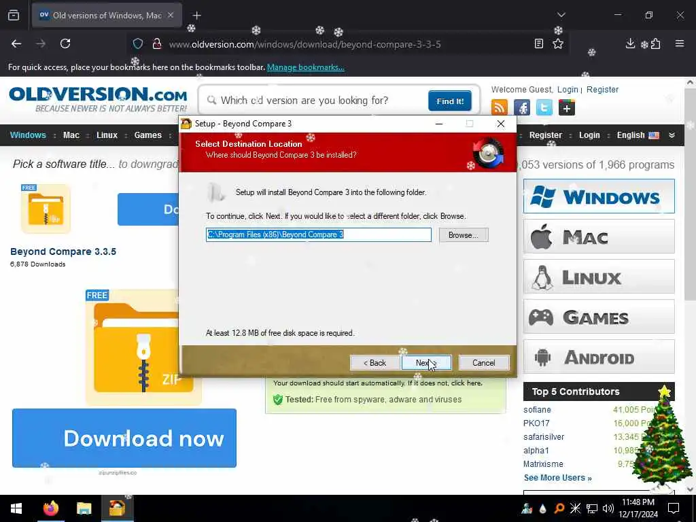This screenshot has height=522, width=696.
Task: Click the Firefox back arrow
Action: tap(16, 43)
